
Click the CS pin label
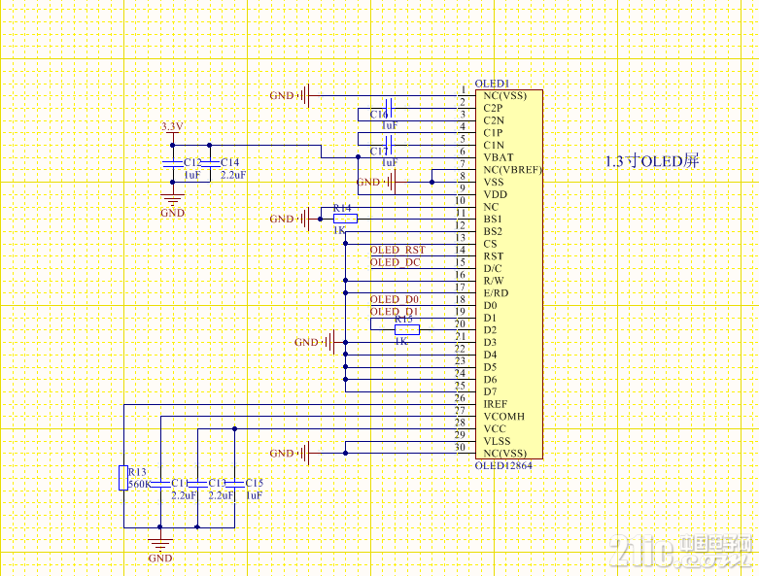pos(490,244)
